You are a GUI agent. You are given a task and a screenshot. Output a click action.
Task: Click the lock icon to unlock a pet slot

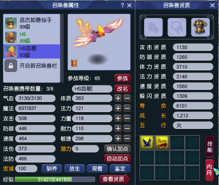(11, 66)
